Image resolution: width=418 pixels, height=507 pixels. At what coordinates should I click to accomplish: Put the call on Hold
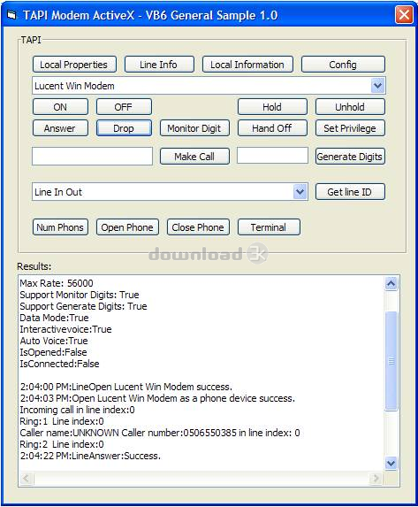click(x=272, y=107)
